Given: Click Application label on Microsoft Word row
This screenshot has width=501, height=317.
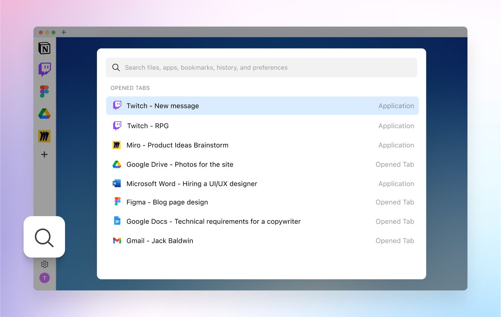Looking at the screenshot, I should 396,184.
